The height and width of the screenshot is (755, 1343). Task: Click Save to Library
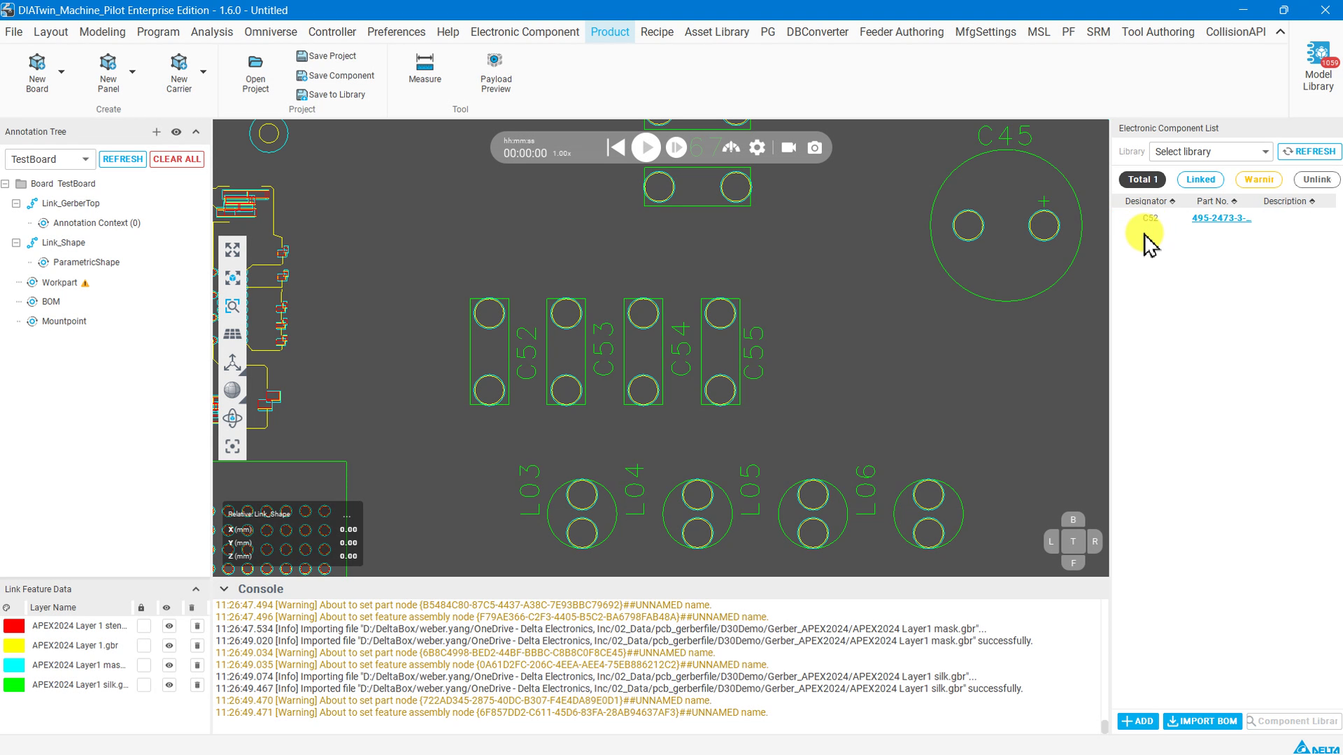click(331, 94)
